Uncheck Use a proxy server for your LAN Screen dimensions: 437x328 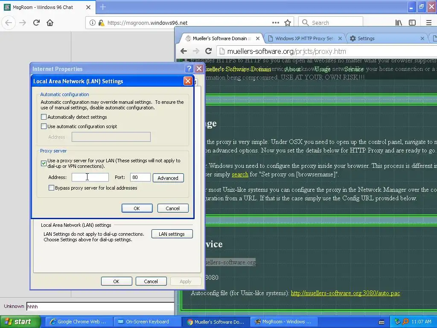point(44,163)
